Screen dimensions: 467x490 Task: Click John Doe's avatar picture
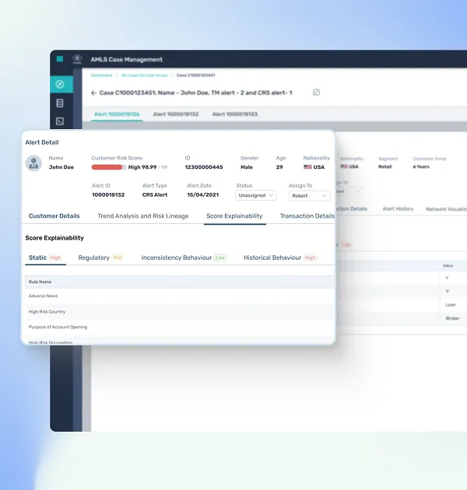click(33, 163)
